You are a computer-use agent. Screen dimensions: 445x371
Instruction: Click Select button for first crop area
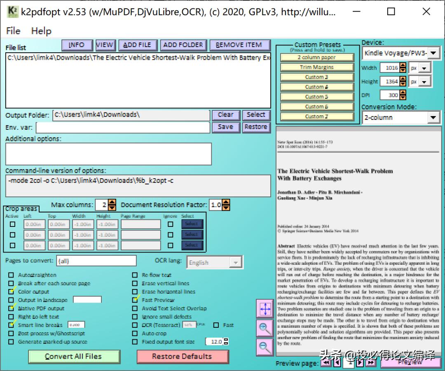(192, 224)
